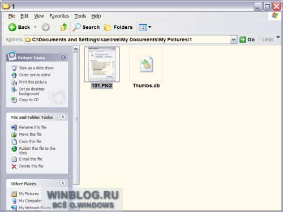This screenshot has width=283, height=212.
Task: Click the Search magnifier button
Action: (x=87, y=27)
